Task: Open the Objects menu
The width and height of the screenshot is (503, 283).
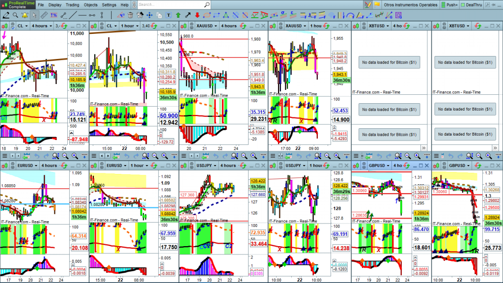Action: (91, 4)
